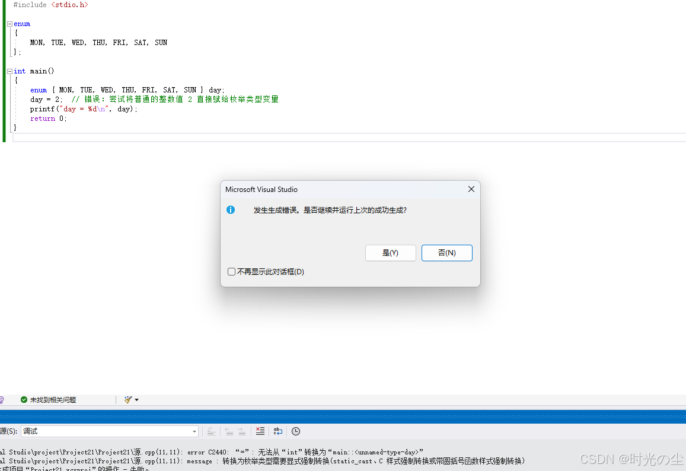Click the 否(N) button in the dialog
Viewport: 686px width, 471px height.
tap(446, 252)
